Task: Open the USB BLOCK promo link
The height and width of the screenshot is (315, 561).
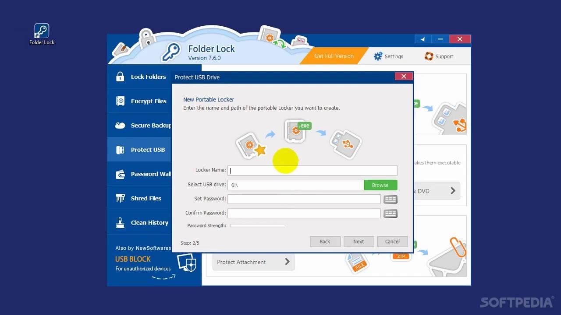Action: pyautogui.click(x=133, y=259)
